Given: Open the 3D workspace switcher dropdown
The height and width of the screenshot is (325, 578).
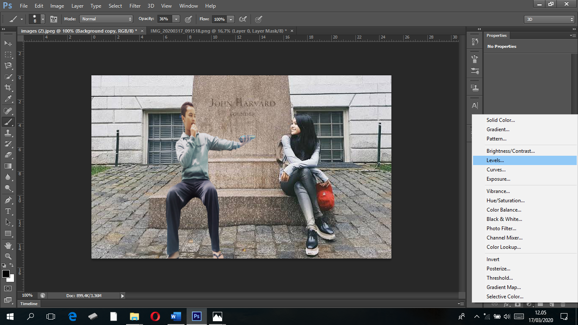Looking at the screenshot, I should 549,19.
